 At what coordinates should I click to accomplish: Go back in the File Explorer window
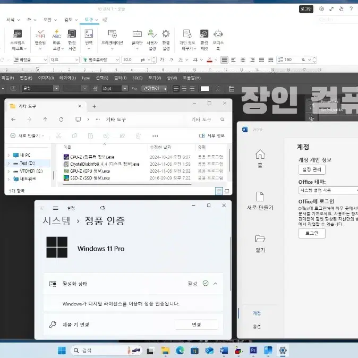point(13,120)
